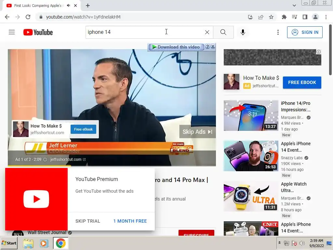Go to YouTube home via logo
The height and width of the screenshot is (250, 333).
[38, 32]
